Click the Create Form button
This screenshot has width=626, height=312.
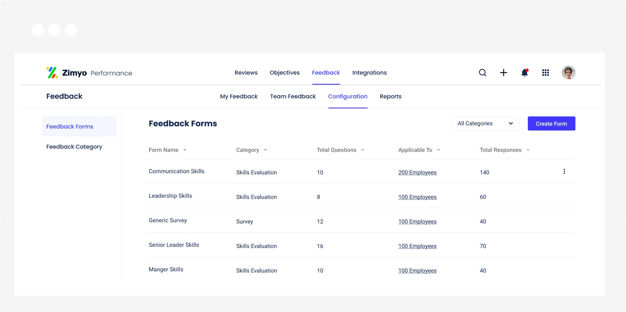(551, 124)
